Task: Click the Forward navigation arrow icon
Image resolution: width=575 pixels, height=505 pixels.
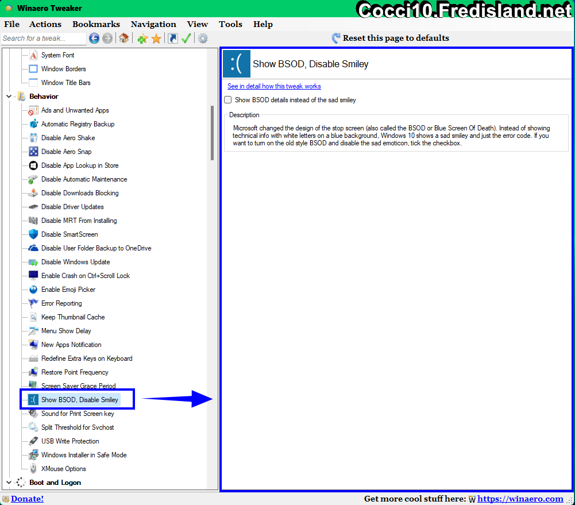Action: click(x=107, y=38)
